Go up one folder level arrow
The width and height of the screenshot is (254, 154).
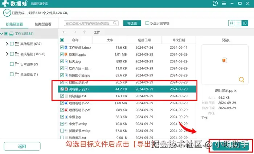click(85, 32)
